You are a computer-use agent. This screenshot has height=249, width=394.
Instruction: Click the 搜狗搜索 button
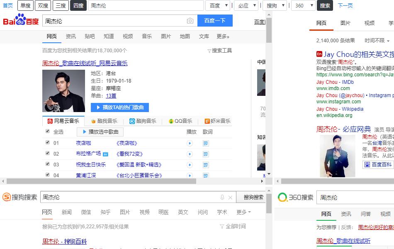click(252, 198)
